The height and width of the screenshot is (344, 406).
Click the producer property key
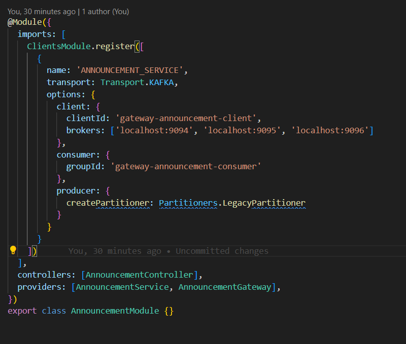(76, 190)
